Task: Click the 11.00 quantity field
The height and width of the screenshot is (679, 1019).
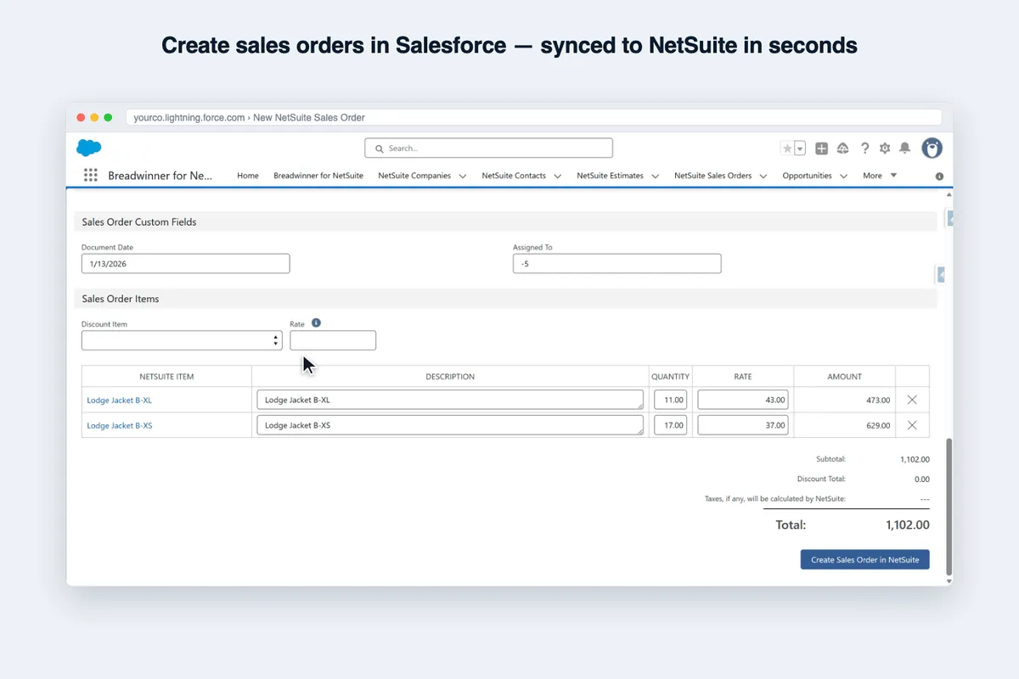Action: (671, 400)
